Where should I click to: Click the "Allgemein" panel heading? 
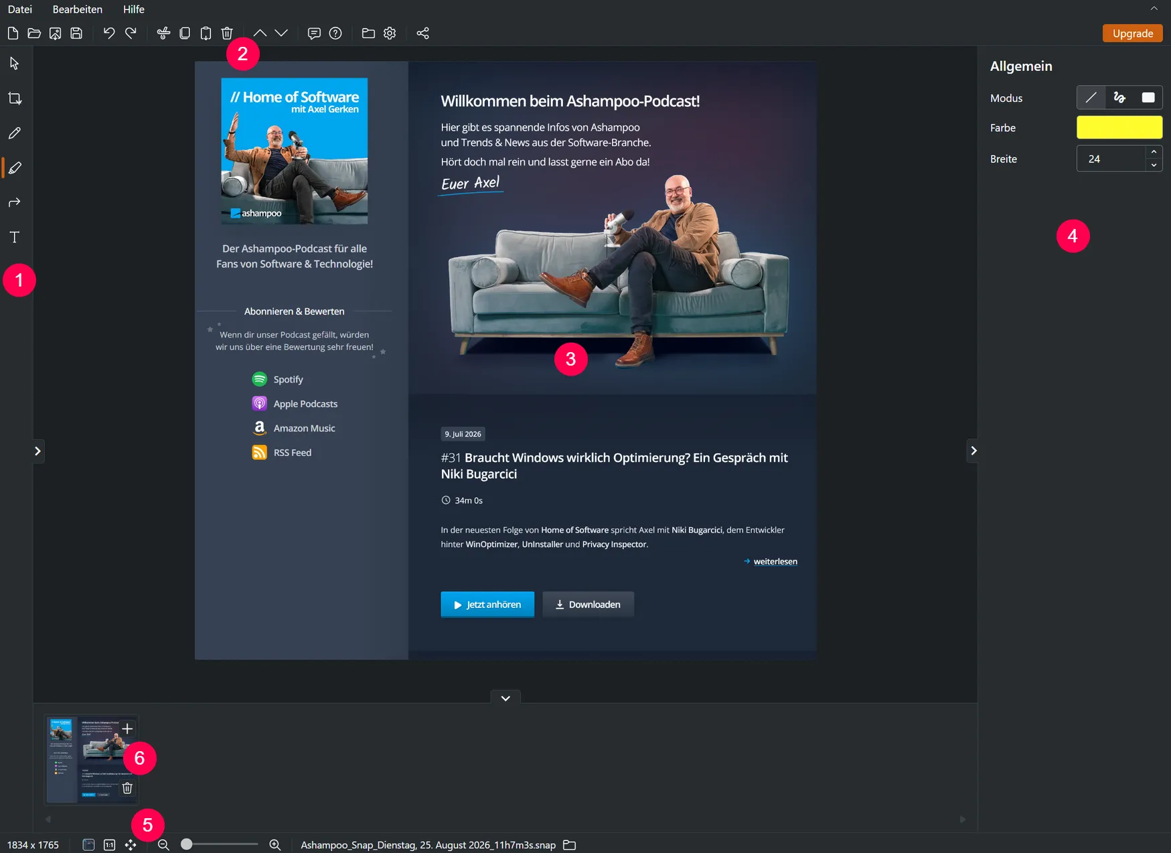point(1021,66)
